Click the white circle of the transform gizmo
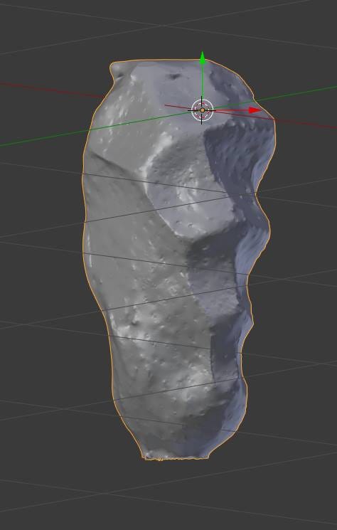The image size is (337, 530). [x=202, y=110]
